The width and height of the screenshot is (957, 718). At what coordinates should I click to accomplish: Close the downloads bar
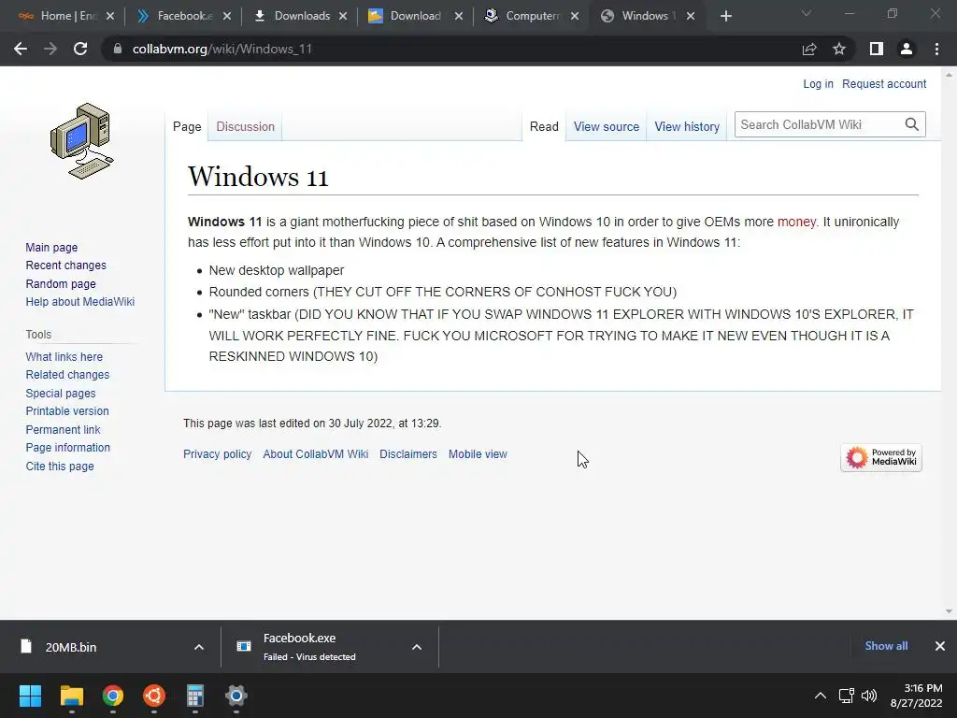940,646
